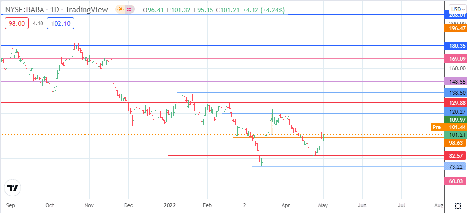Screen dimensions: 467x213
Task: Click the low value L95.15
Action: (x=204, y=10)
